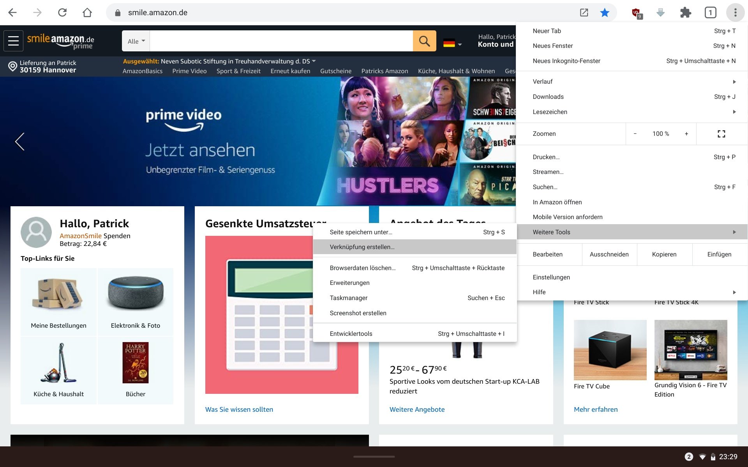Open the tab switcher showing 1 tab
The width and height of the screenshot is (748, 467).
pos(711,12)
